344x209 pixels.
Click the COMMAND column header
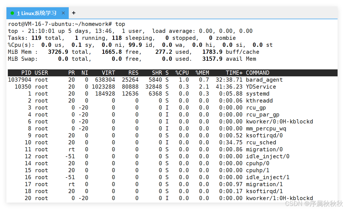click(x=258, y=73)
